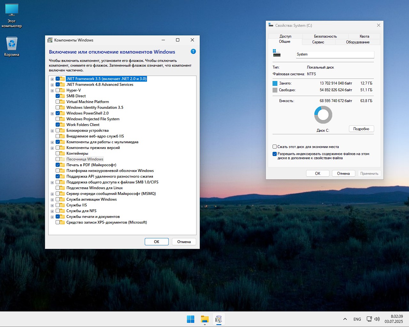Click the volume speaker tray icon
Viewport: 409px width, 327px height.
pyautogui.click(x=377, y=319)
